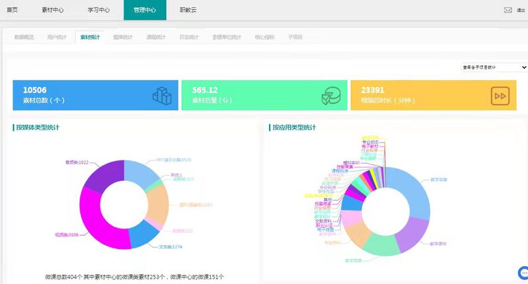Click the mail envelope icon
The width and height of the screenshot is (528, 284).
[x=508, y=10]
